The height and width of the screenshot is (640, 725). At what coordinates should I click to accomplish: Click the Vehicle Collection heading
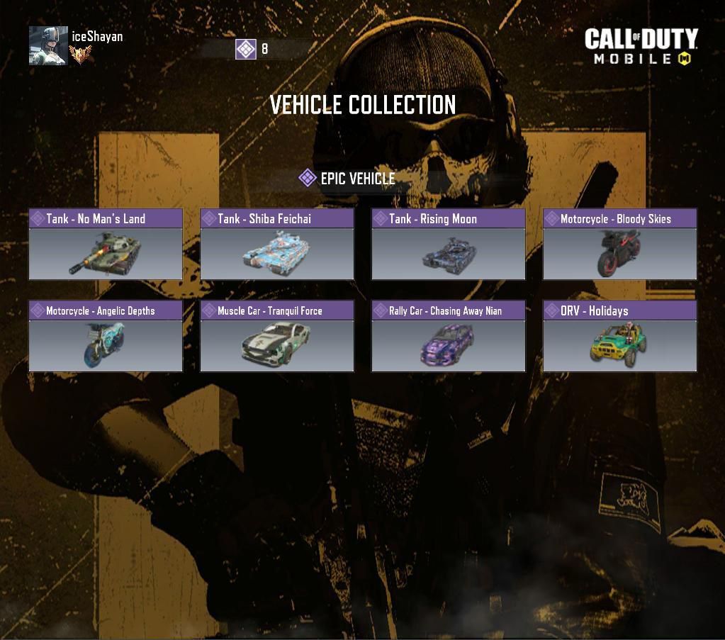click(x=363, y=104)
